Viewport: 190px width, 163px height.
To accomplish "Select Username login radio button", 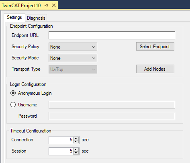I will (13, 105).
